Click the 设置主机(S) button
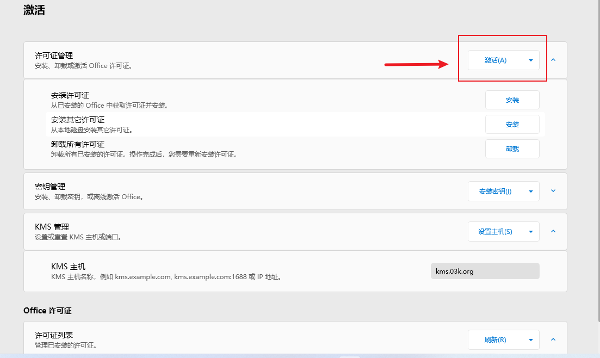600x358 pixels. pos(495,232)
